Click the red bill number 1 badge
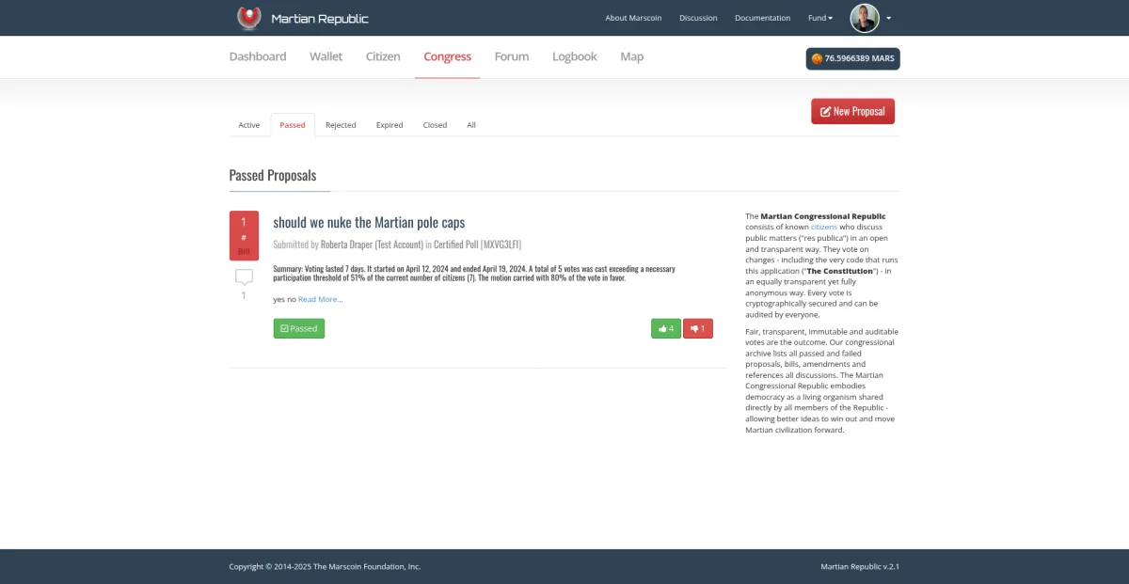This screenshot has height=584, width=1129. coord(244,234)
